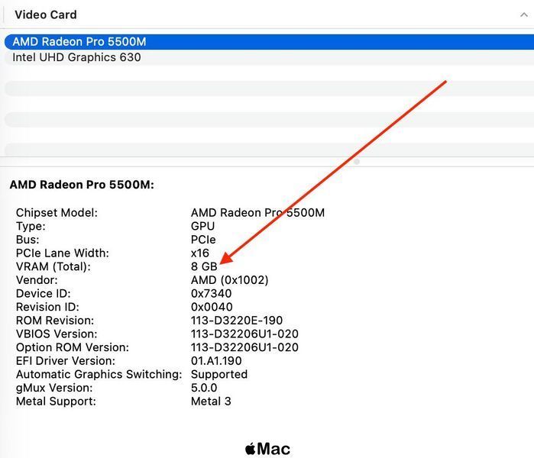534x458 pixels.
Task: Click the 0x7340 device ID value
Action: [211, 293]
